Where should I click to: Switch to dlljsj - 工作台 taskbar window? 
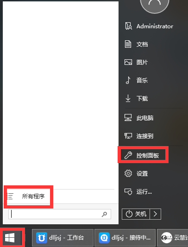click(63, 238)
